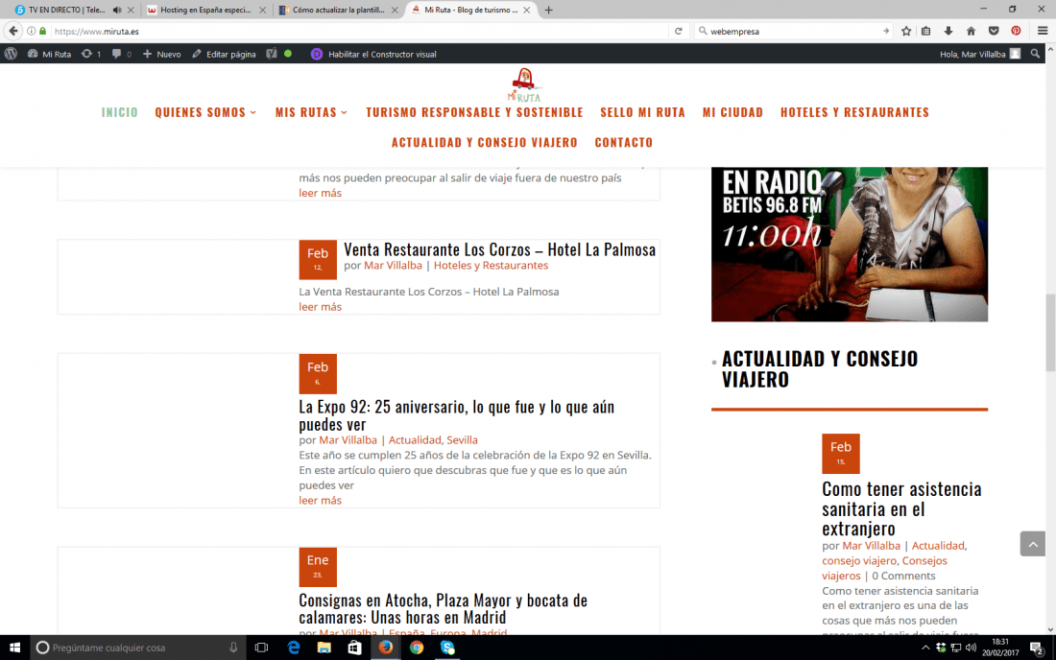Click leer más under Expo 92 post
Image resolution: width=1056 pixels, height=660 pixels.
click(320, 501)
